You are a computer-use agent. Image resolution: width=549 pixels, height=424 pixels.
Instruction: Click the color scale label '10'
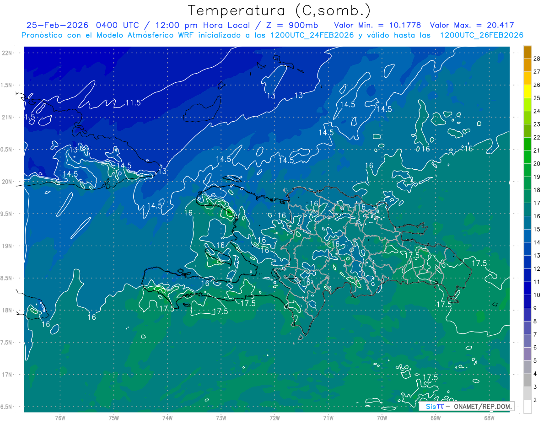[x=537, y=295]
